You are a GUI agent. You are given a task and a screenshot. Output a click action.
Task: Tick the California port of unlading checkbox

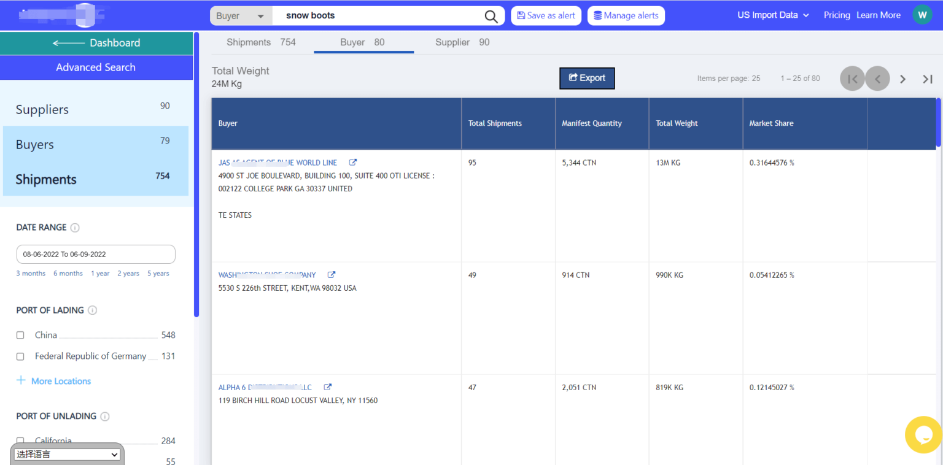pos(20,440)
